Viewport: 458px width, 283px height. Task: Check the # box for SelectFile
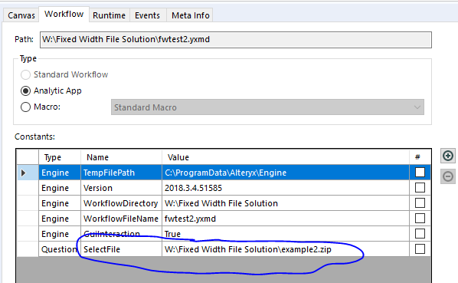tap(420, 248)
